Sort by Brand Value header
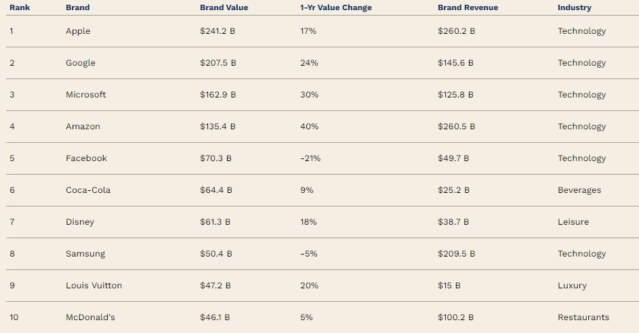Viewport: 639px width, 333px height. pos(224,7)
